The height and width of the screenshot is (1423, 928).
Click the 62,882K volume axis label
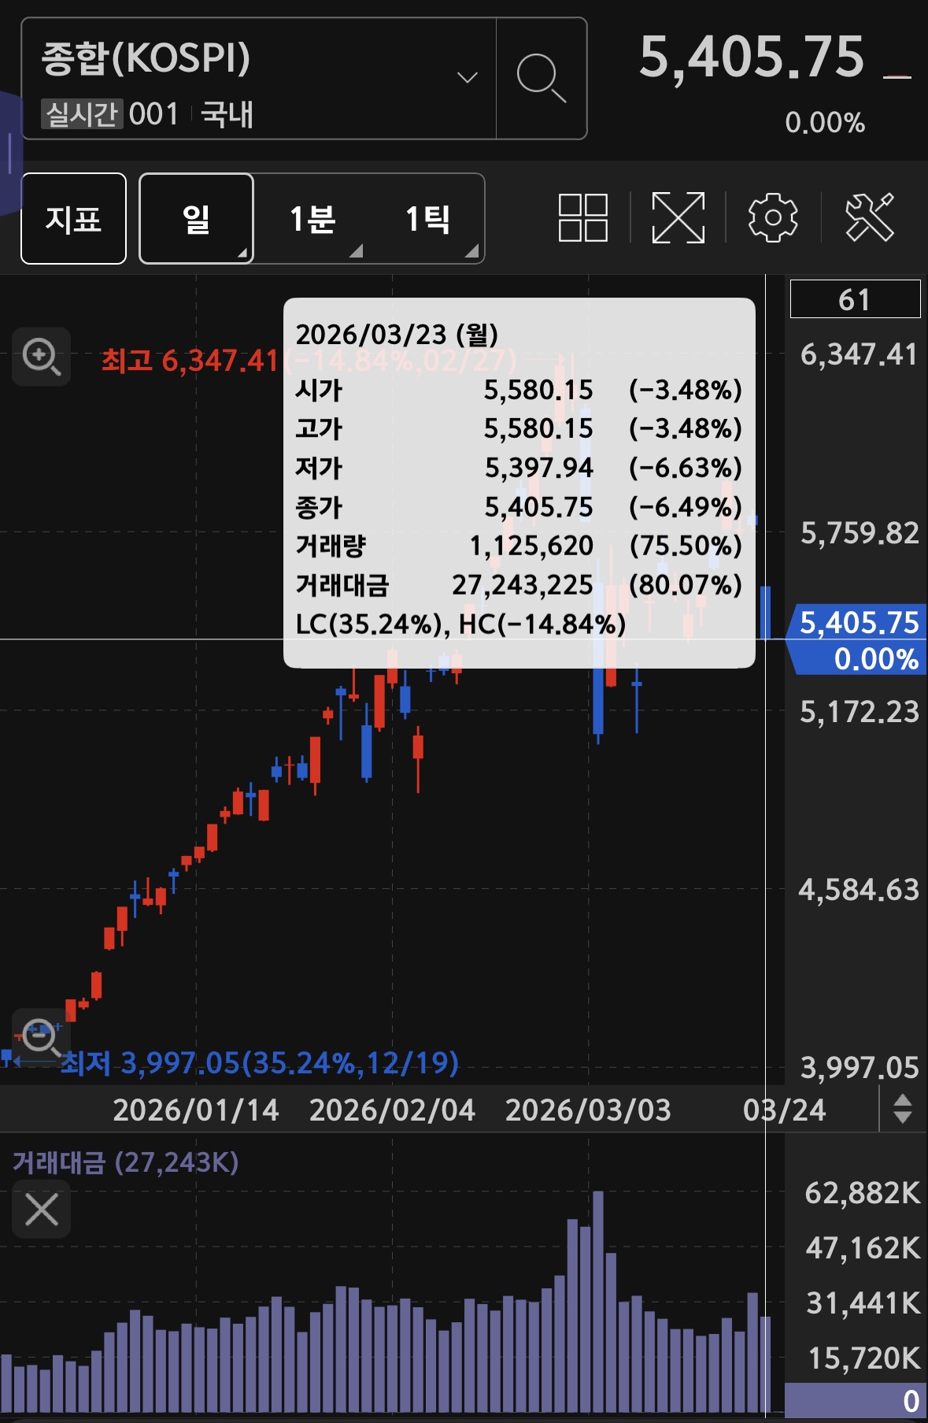(863, 1193)
